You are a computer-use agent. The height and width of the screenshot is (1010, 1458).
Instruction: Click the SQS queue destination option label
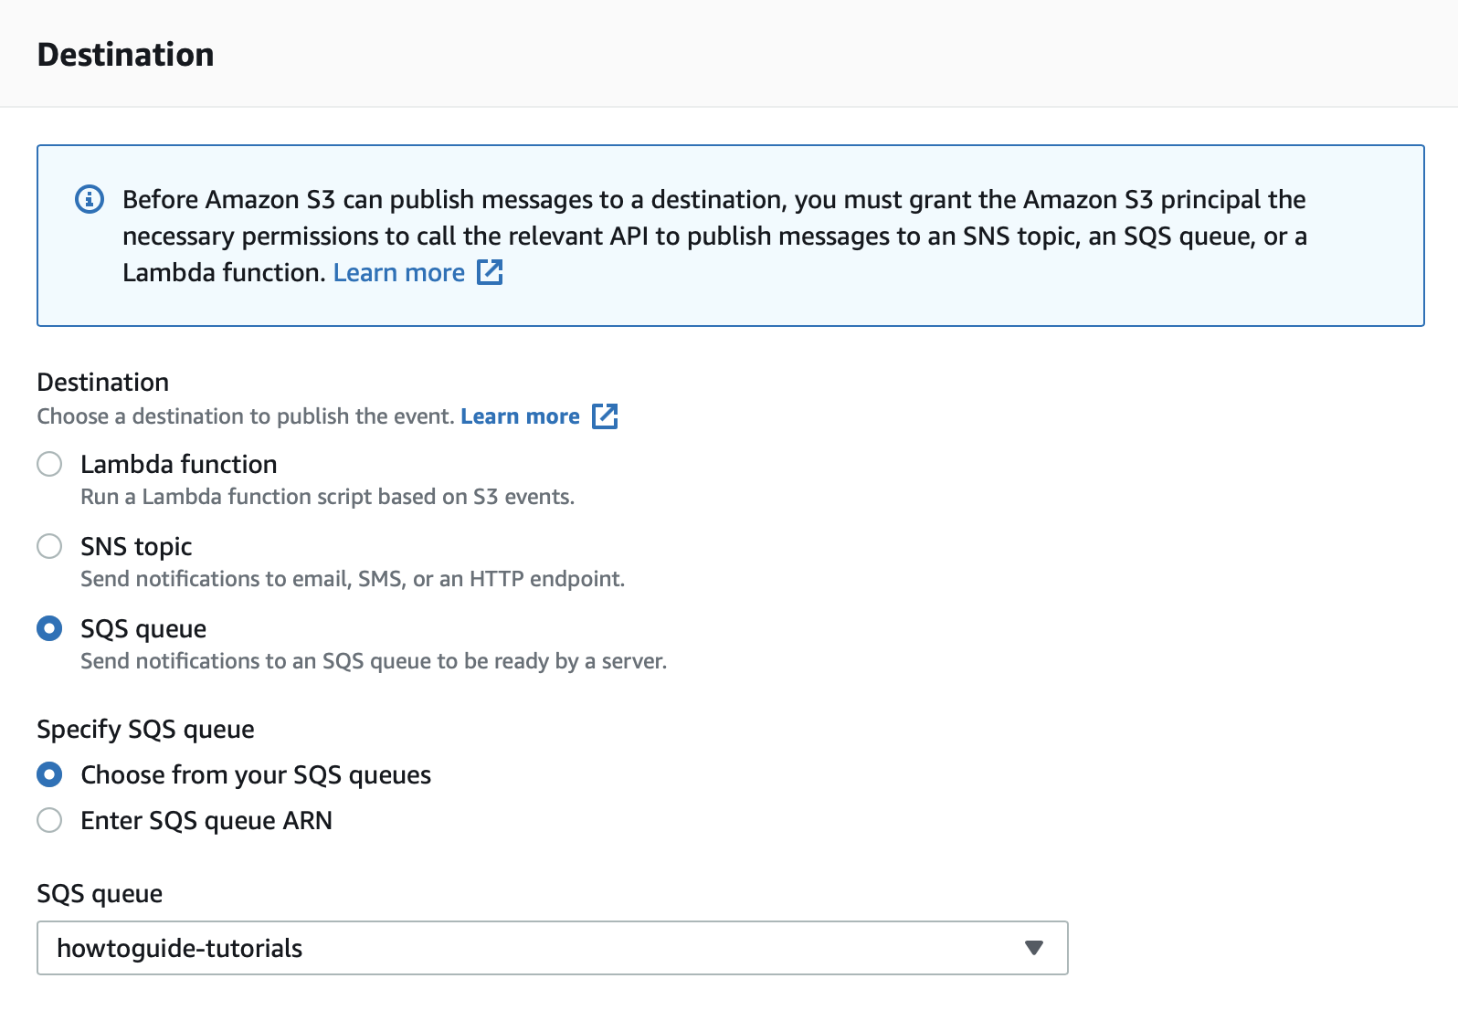pos(143,628)
